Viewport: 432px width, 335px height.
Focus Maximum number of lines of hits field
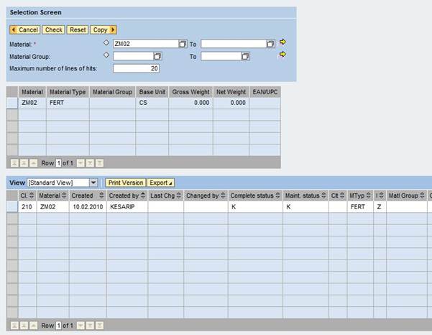pyautogui.click(x=136, y=68)
